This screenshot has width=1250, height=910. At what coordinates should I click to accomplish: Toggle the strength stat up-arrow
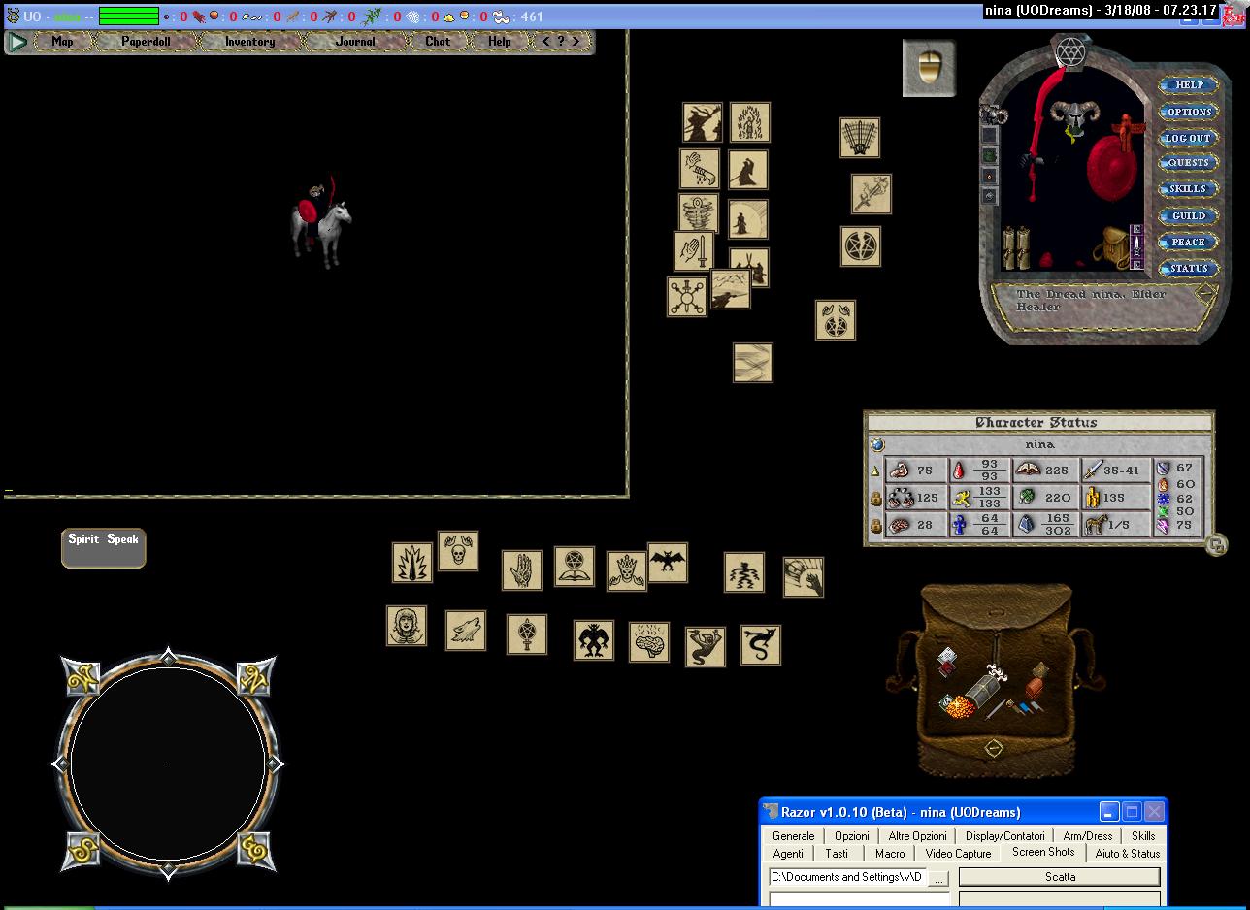click(875, 471)
